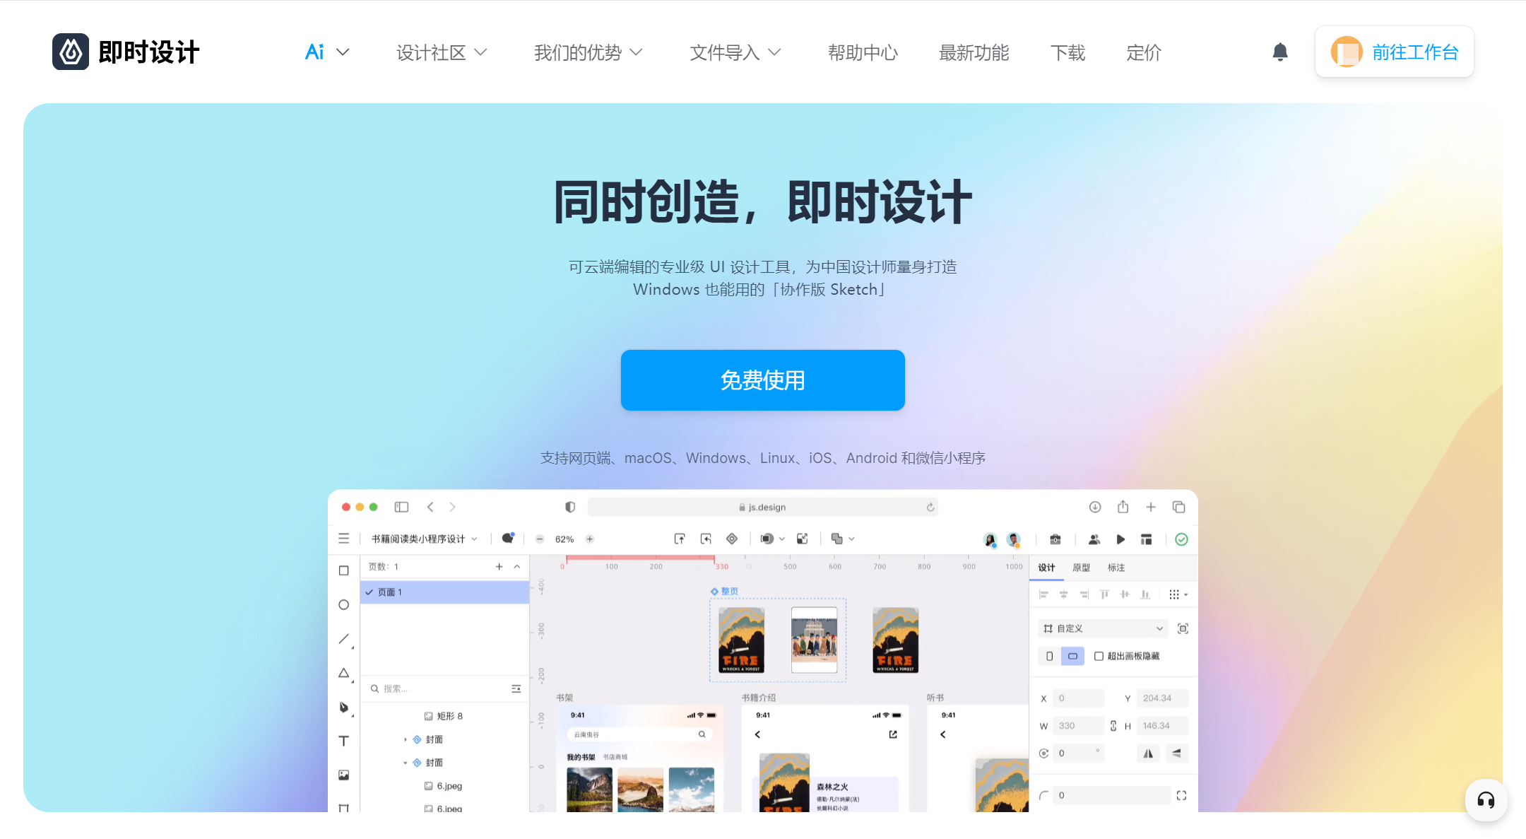
Task: Open the 自定义 dropdown menu
Action: (1099, 628)
